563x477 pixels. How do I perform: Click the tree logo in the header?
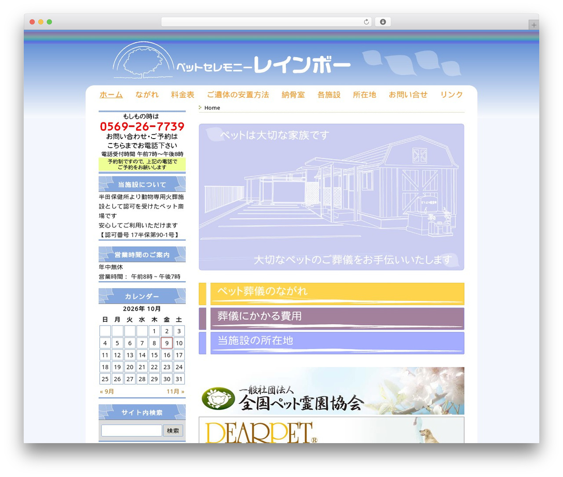143,60
